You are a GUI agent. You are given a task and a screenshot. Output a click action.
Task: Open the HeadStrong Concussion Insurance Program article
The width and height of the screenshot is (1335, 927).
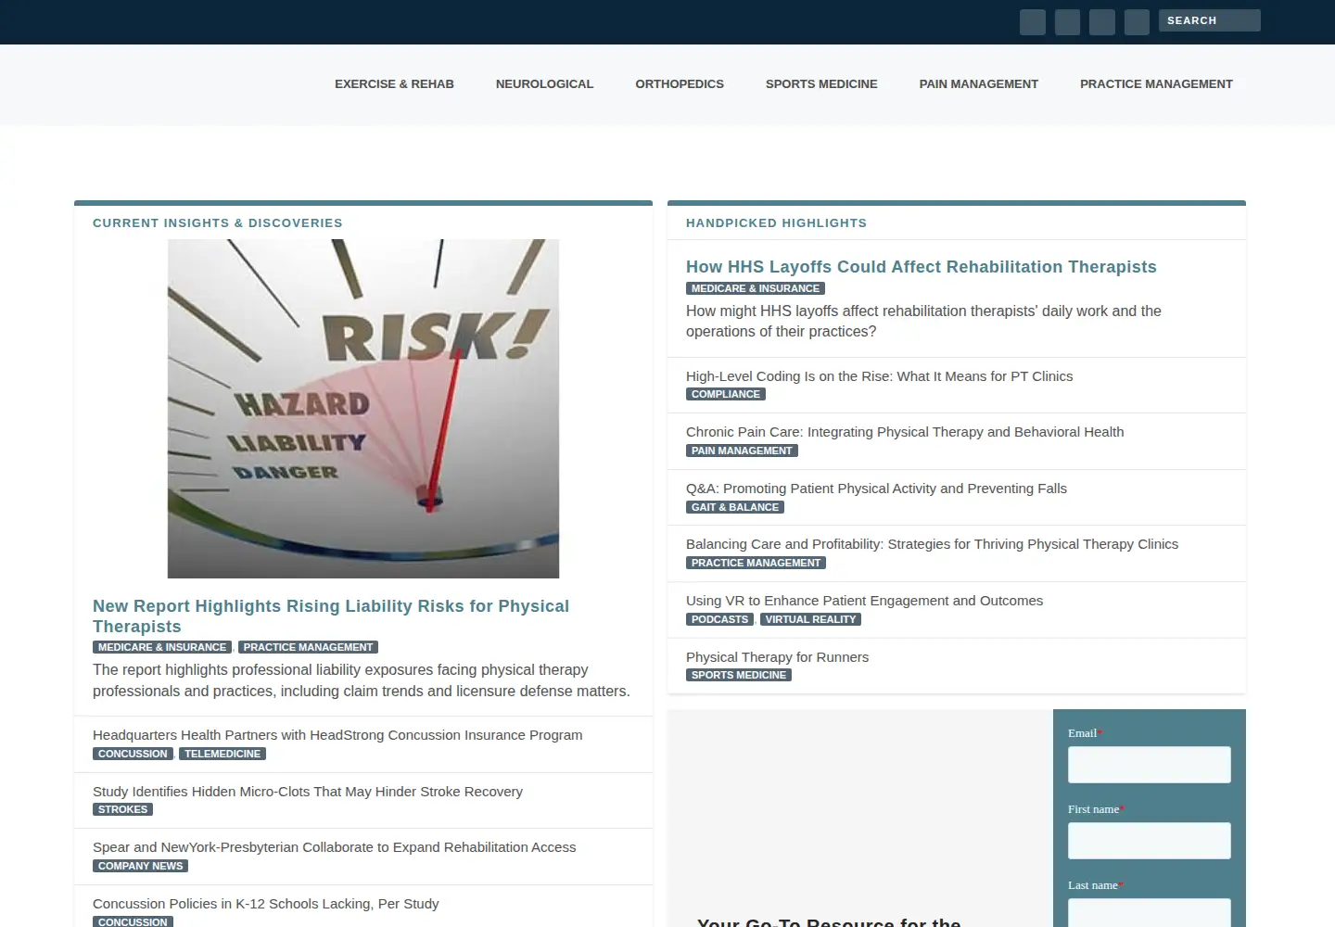[337, 735]
